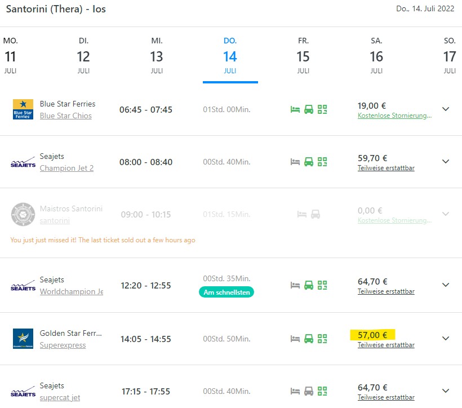Expand the Seajets 17:15 trip details
Viewport: 462px width, 408px height.
click(x=446, y=391)
